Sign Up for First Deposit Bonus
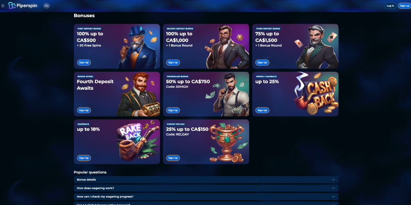 (x=84, y=62)
